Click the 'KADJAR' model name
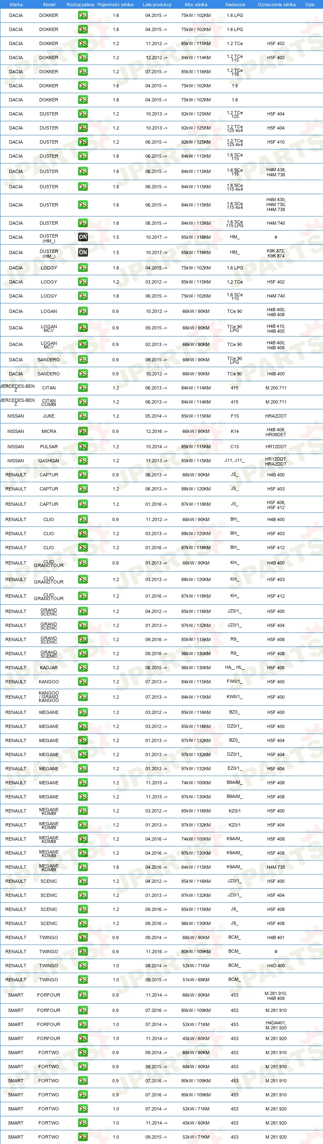323x1144 pixels. click(49, 668)
